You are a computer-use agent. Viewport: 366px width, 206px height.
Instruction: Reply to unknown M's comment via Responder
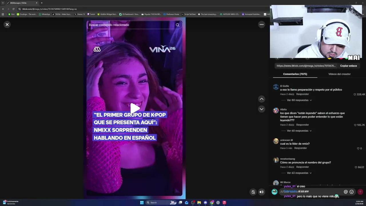point(301,148)
